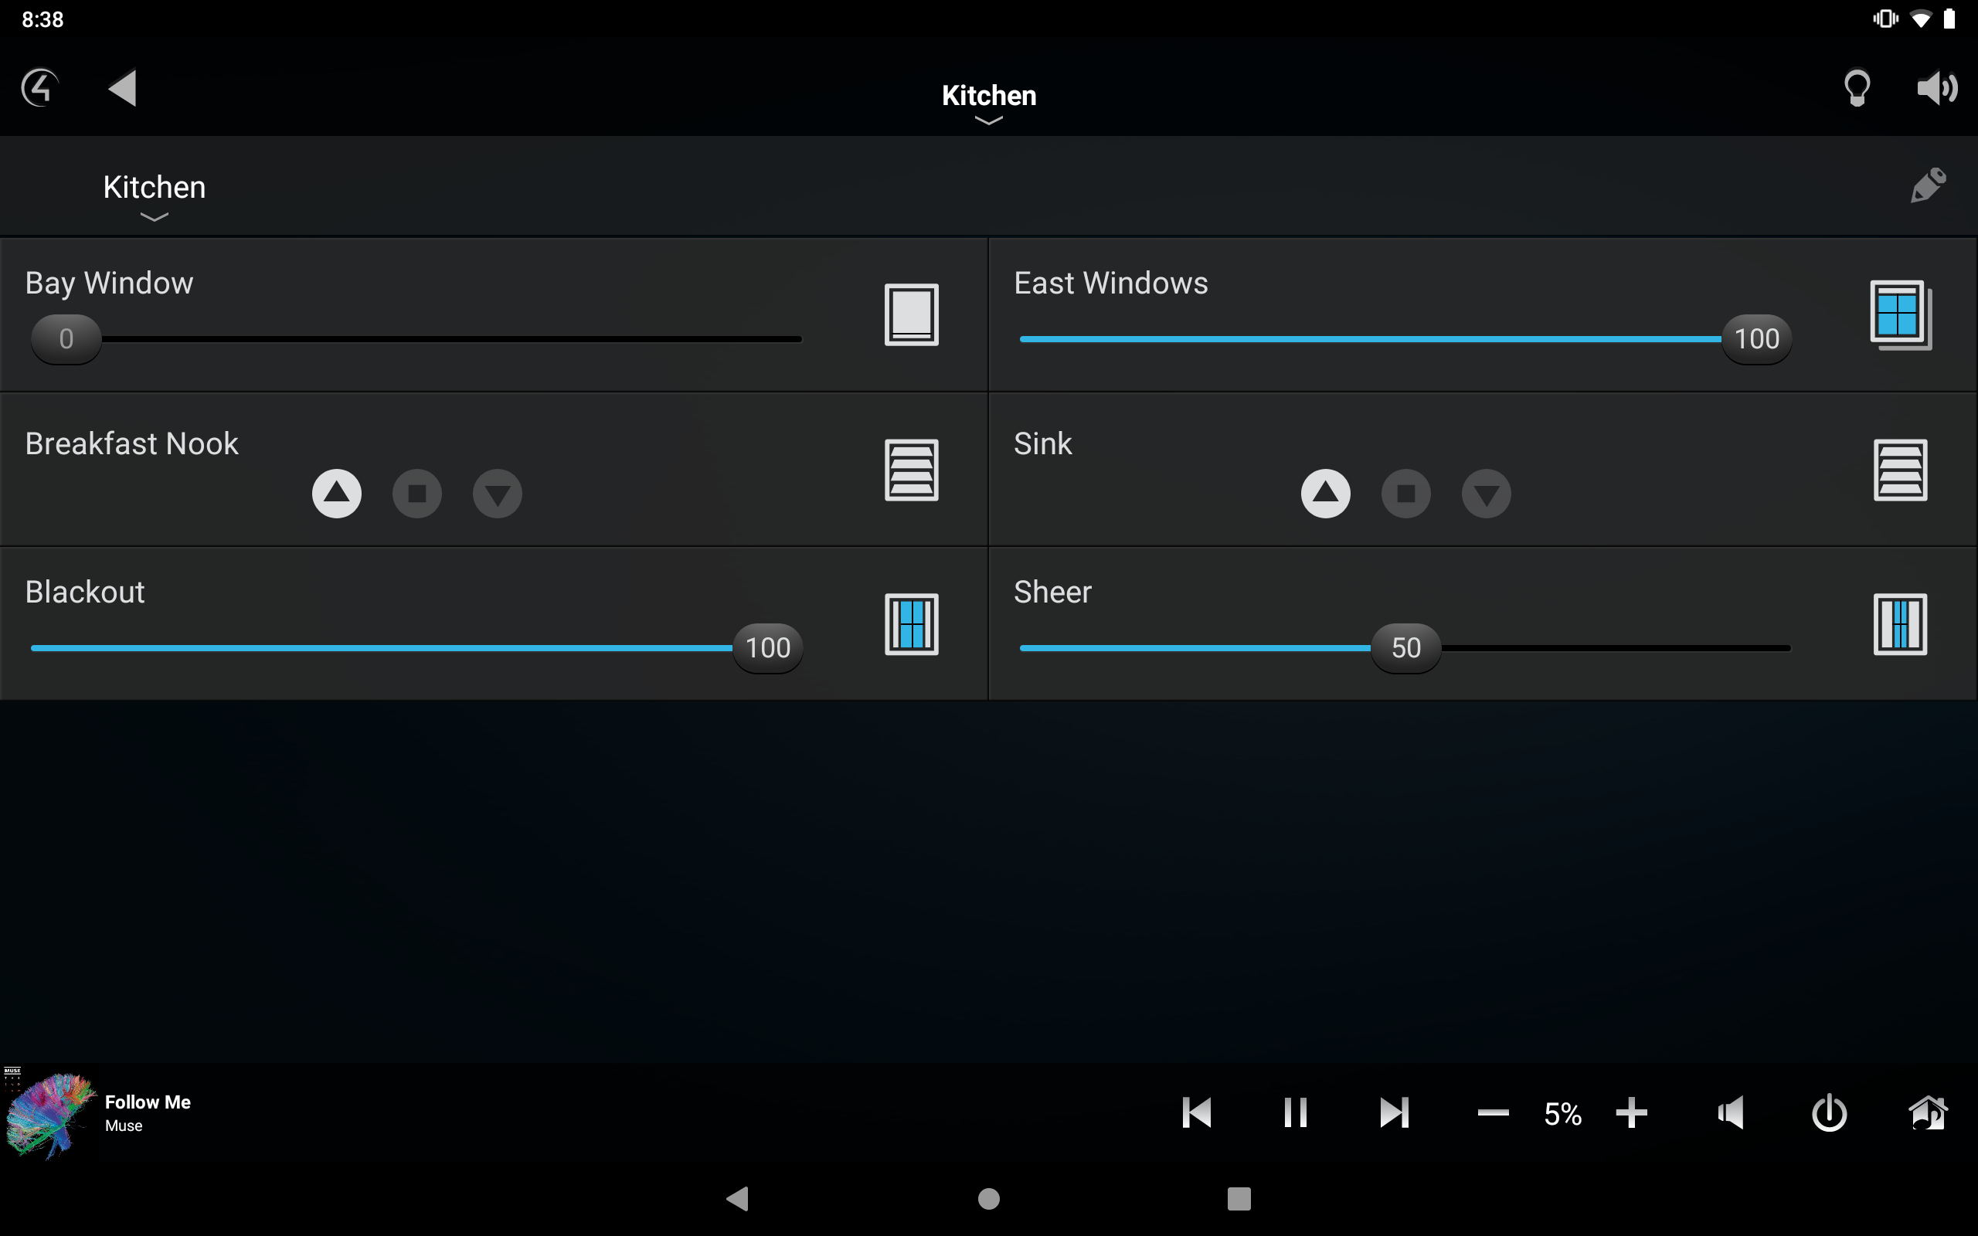
Task: Pause the currently playing song
Action: (x=1296, y=1112)
